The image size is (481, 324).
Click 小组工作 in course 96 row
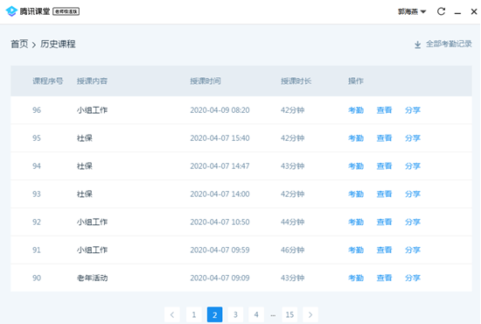[x=92, y=110]
